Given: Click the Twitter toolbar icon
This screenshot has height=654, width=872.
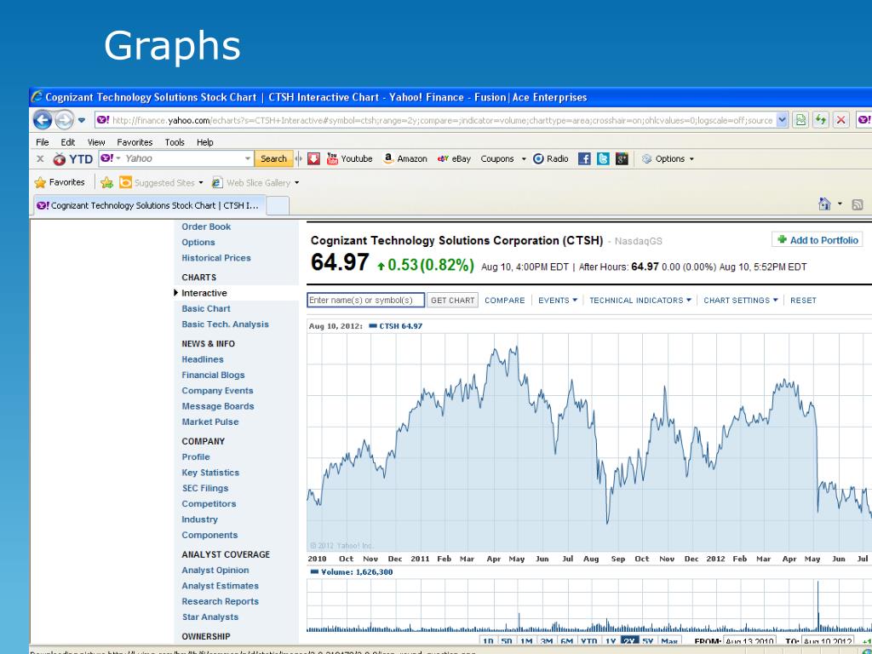Looking at the screenshot, I should pos(604,159).
